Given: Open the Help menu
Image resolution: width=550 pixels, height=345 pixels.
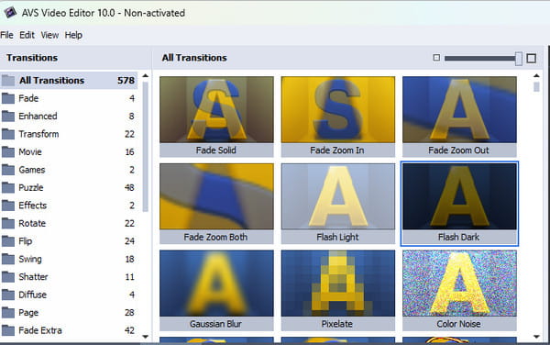Looking at the screenshot, I should click(73, 35).
